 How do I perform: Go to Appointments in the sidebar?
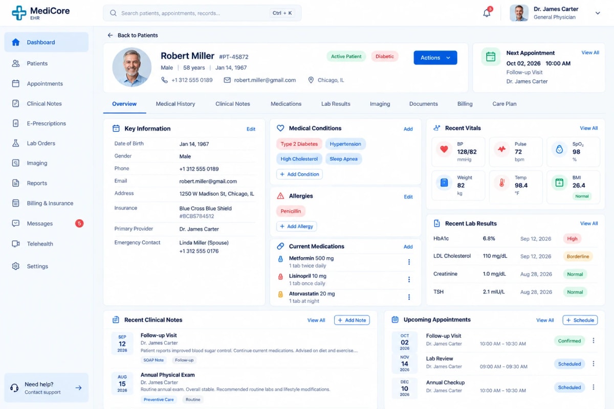click(46, 83)
